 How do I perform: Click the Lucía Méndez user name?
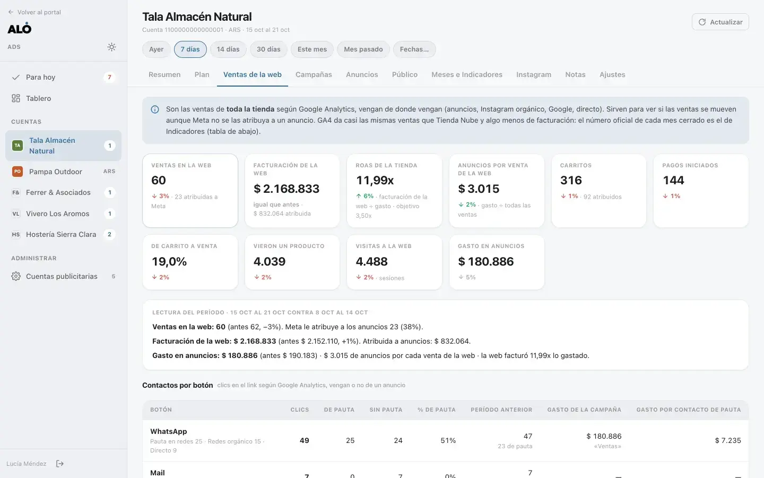27,464
